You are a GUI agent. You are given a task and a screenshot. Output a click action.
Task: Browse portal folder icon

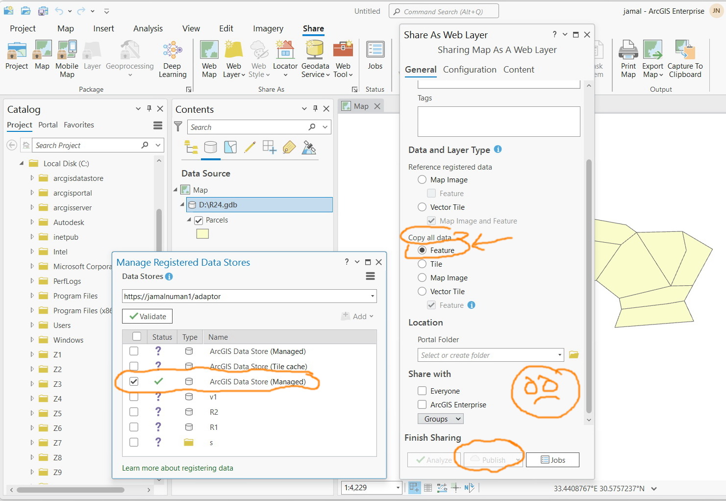(x=574, y=355)
